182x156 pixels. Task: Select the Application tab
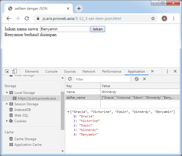click(136, 71)
